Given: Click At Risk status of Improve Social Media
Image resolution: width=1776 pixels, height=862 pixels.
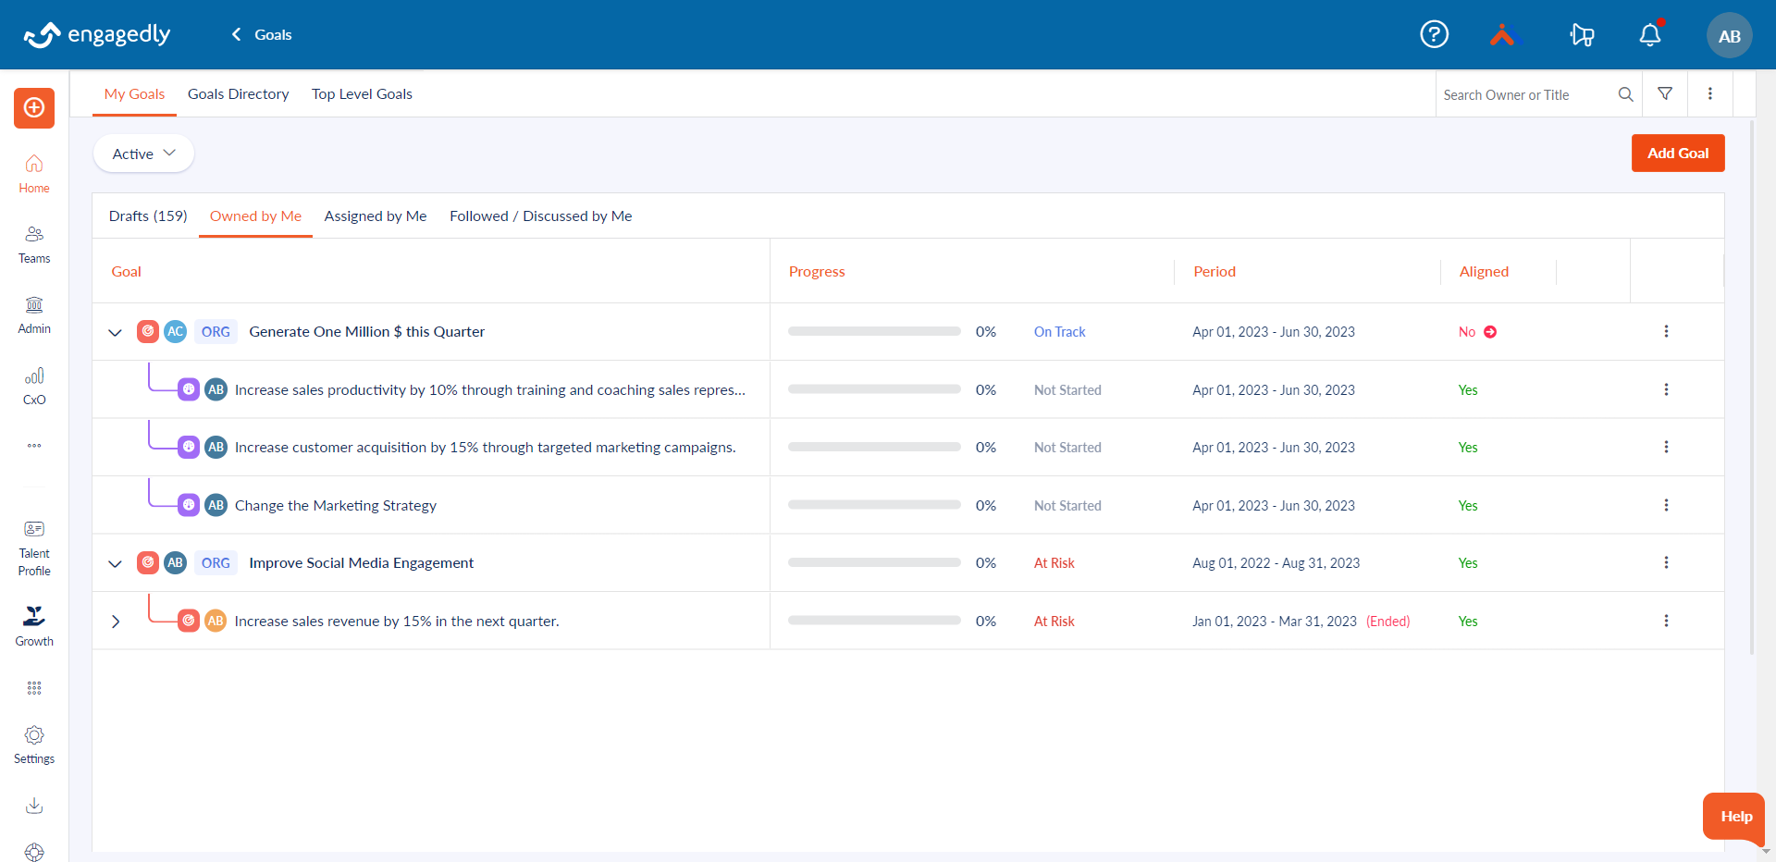Looking at the screenshot, I should (1054, 562).
